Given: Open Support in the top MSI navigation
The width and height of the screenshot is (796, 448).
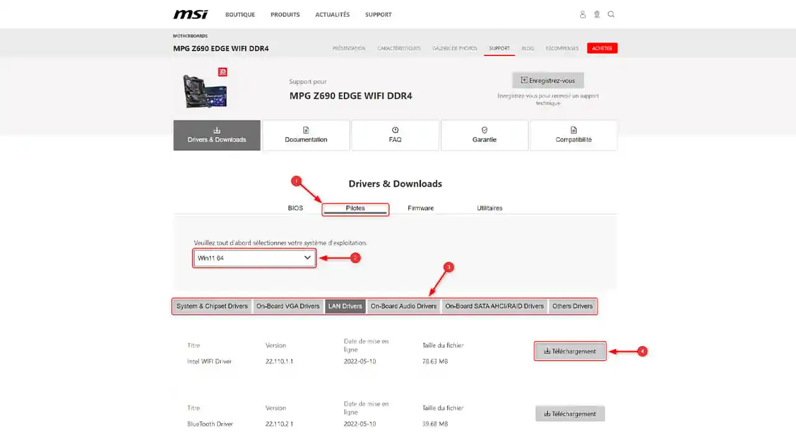Looking at the screenshot, I should 378,14.
